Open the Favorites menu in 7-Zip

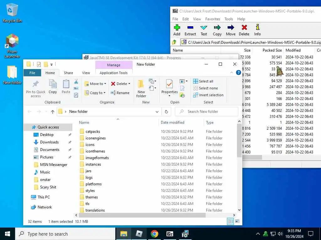(x=213, y=19)
